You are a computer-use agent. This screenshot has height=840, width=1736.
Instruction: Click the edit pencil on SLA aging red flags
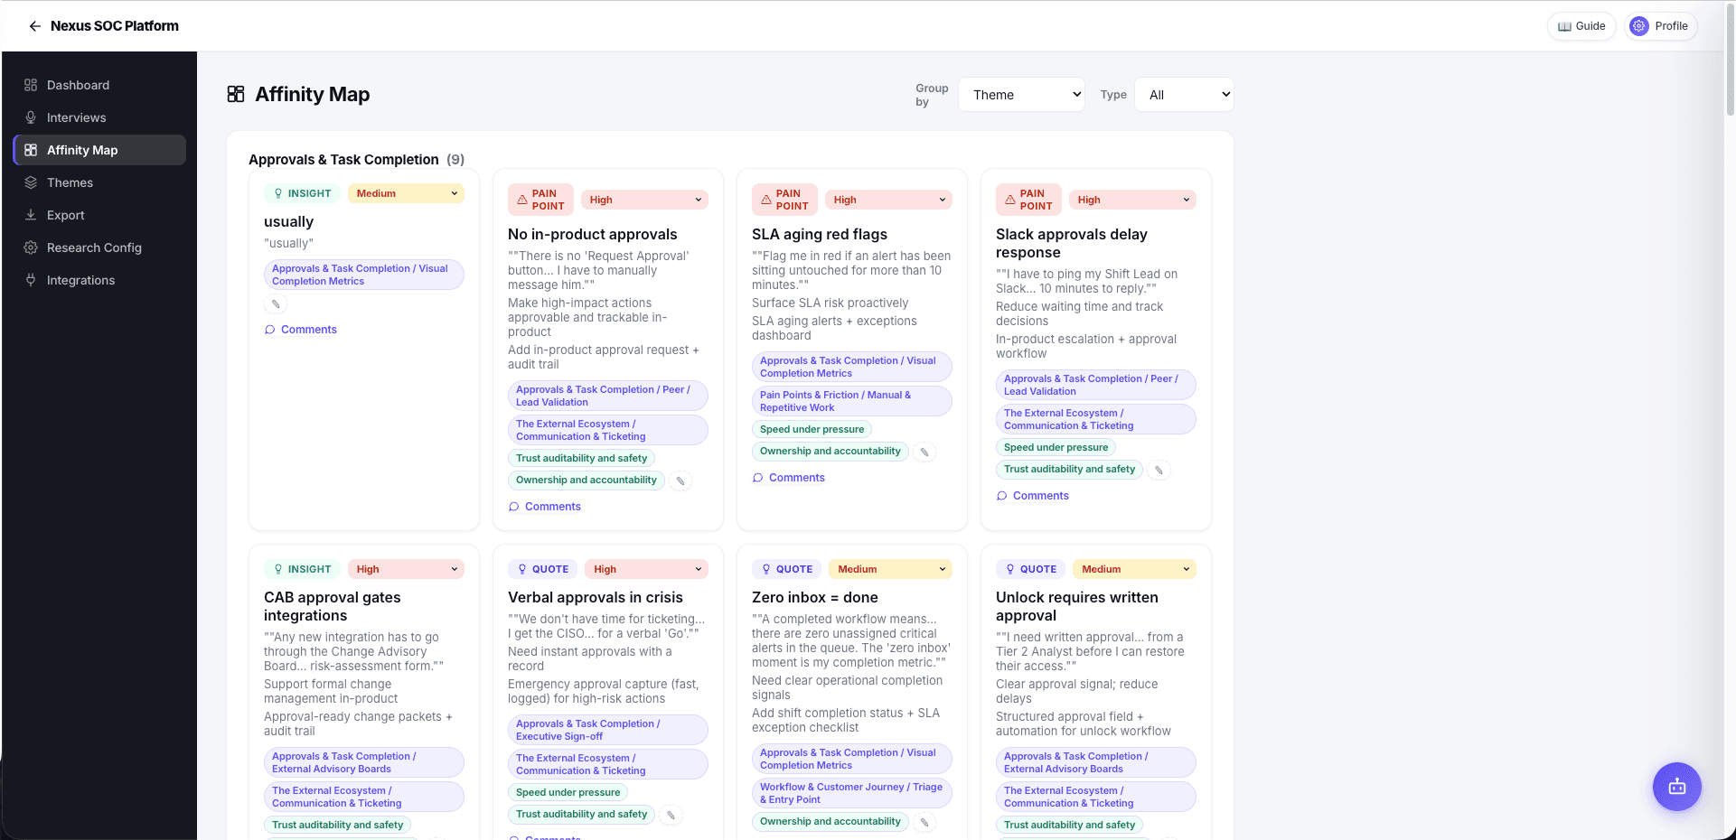pyautogui.click(x=924, y=453)
